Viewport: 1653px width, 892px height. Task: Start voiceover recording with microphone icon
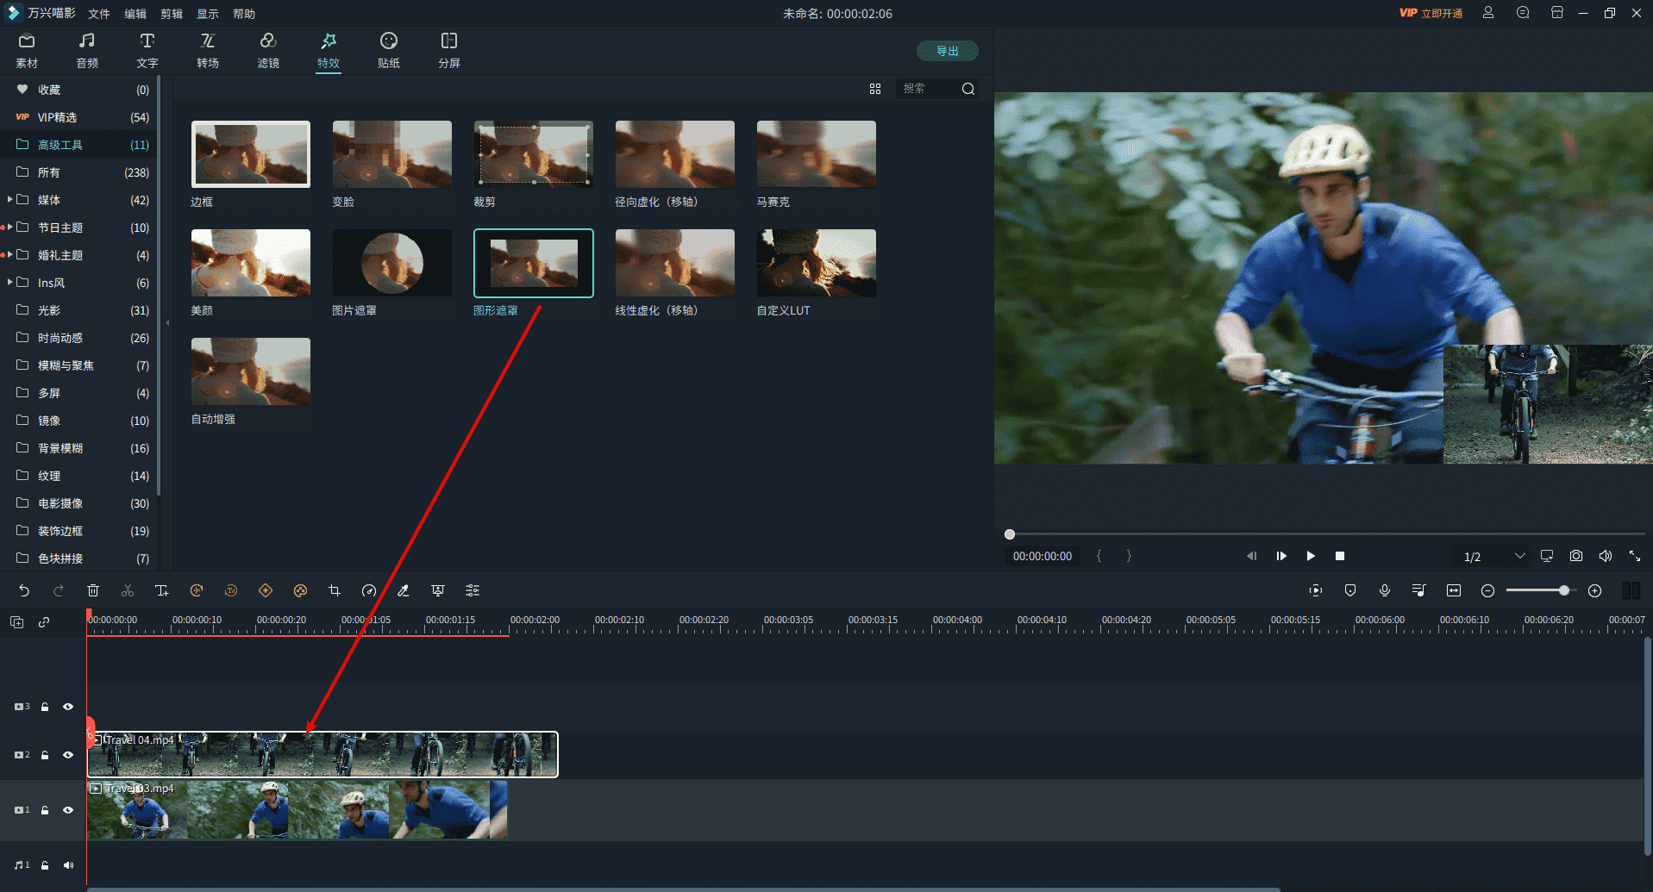coord(1385,590)
